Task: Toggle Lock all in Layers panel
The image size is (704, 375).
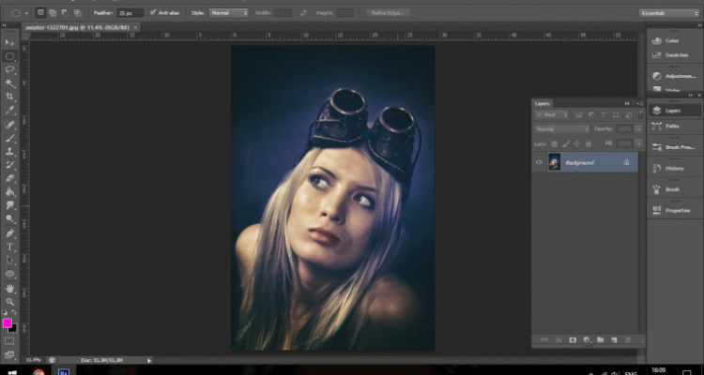Action: tap(589, 144)
